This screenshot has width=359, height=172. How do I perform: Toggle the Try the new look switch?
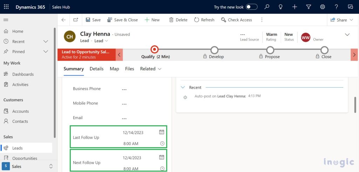point(251,7)
